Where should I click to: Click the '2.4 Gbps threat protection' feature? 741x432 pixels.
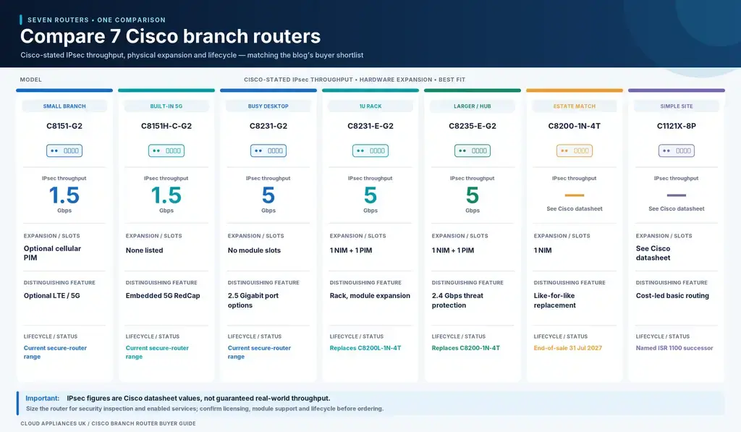point(457,300)
